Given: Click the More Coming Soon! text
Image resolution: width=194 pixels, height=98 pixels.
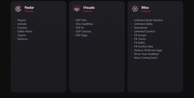Looking at the screenshot, I should coord(146,58).
